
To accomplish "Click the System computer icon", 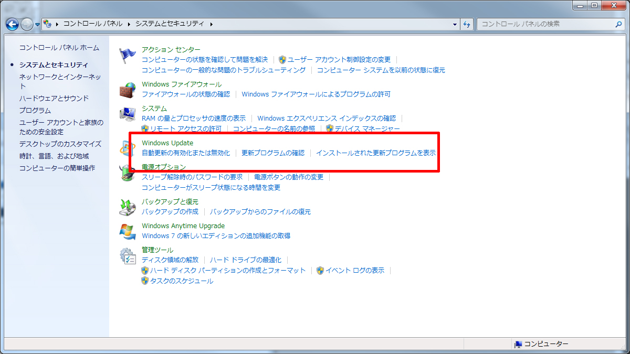I will click(x=128, y=114).
